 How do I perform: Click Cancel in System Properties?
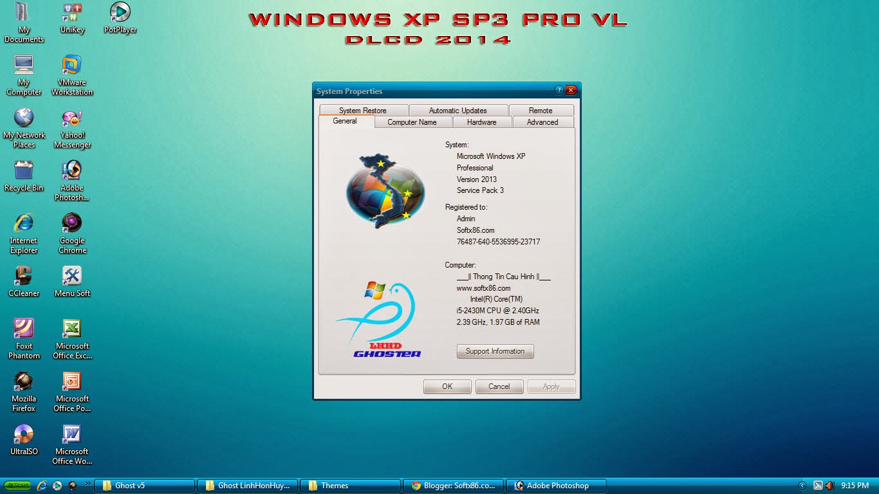click(x=499, y=387)
